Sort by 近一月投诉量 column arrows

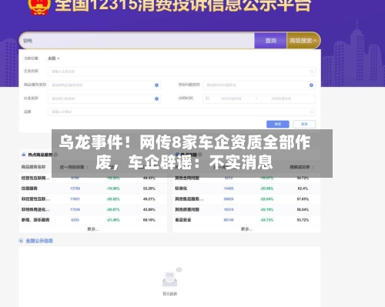point(87,167)
